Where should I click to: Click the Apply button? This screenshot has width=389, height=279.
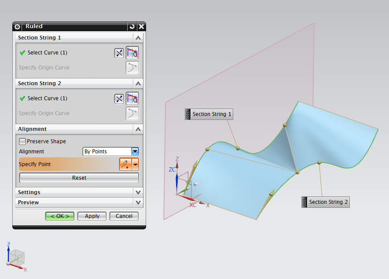pos(92,216)
